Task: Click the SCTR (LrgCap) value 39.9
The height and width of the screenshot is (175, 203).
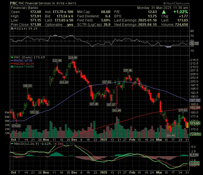Action: [x=107, y=25]
